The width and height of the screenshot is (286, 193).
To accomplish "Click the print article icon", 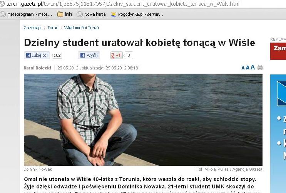I will click(260, 68).
